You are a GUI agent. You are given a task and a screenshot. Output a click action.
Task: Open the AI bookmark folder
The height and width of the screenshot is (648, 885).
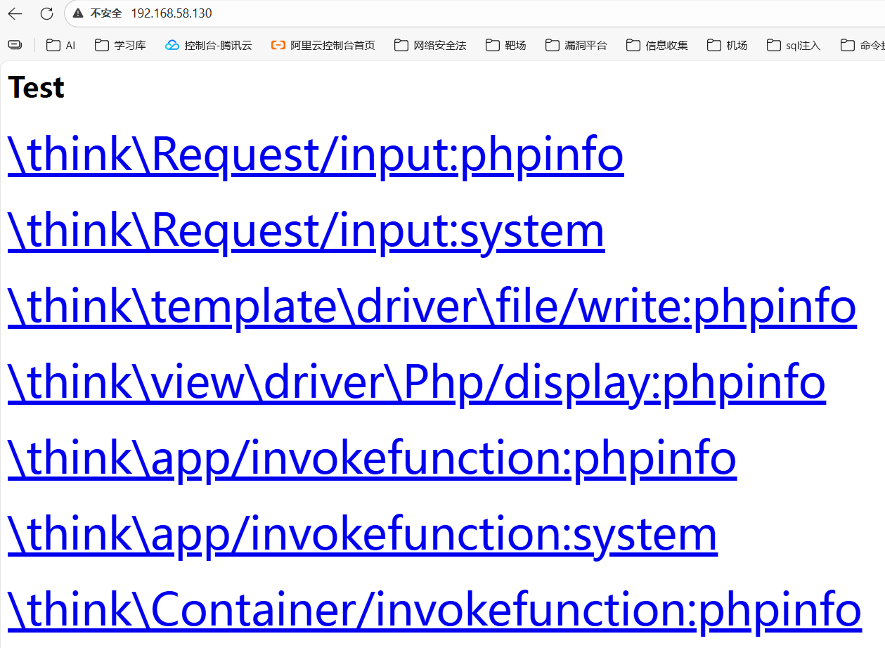pyautogui.click(x=61, y=45)
